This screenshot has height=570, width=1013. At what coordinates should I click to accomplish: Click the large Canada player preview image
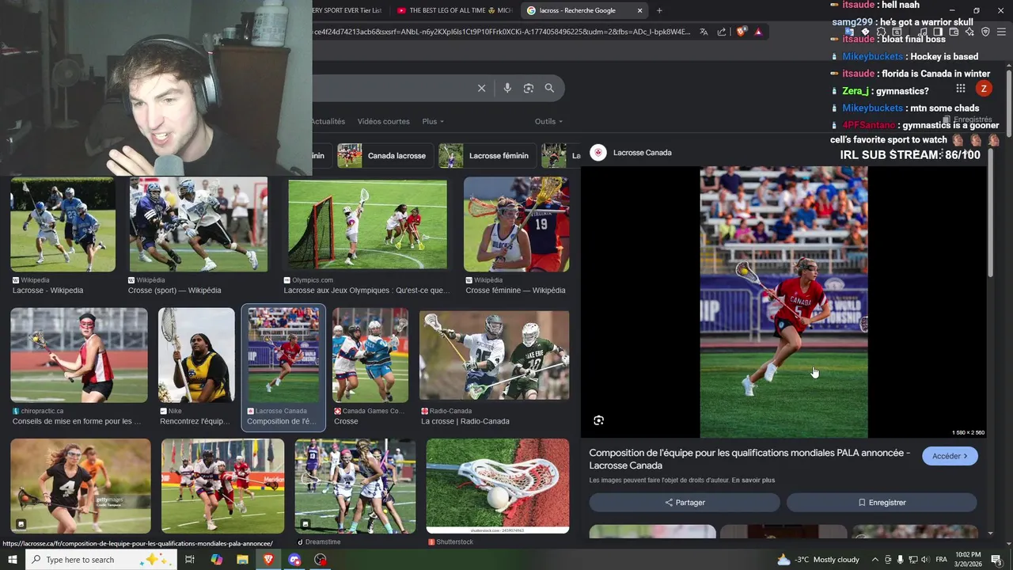pyautogui.click(x=783, y=302)
